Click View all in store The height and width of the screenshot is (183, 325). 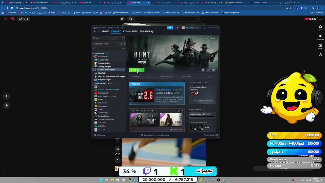[176, 129]
